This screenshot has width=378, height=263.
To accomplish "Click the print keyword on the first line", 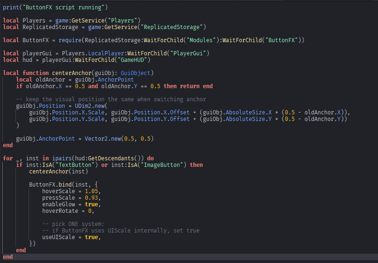I will 11,7.
